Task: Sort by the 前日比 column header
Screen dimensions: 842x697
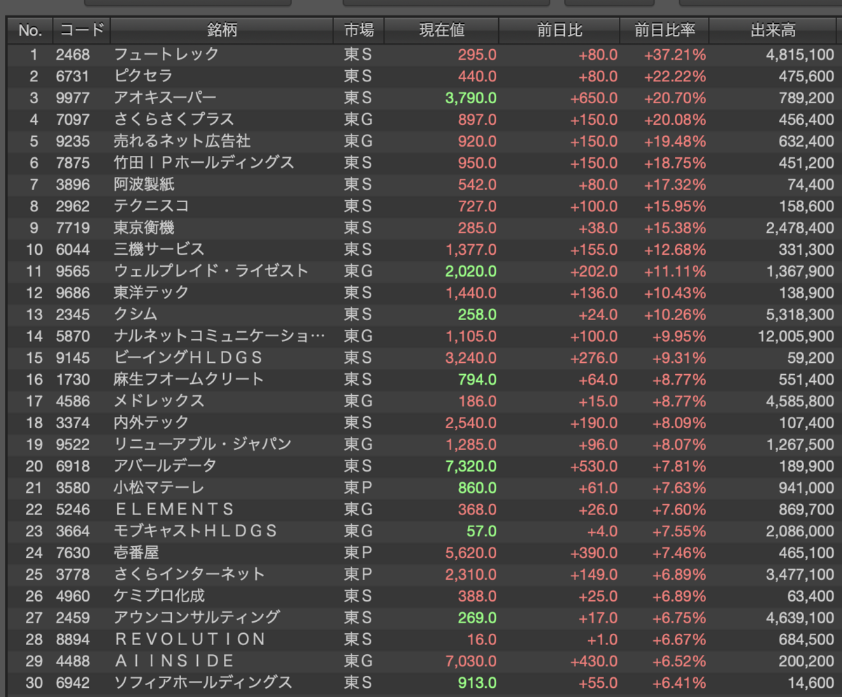Action: [559, 31]
